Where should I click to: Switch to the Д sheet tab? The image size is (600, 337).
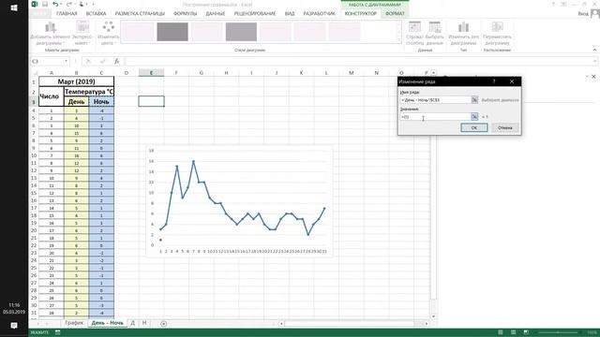coord(133,323)
